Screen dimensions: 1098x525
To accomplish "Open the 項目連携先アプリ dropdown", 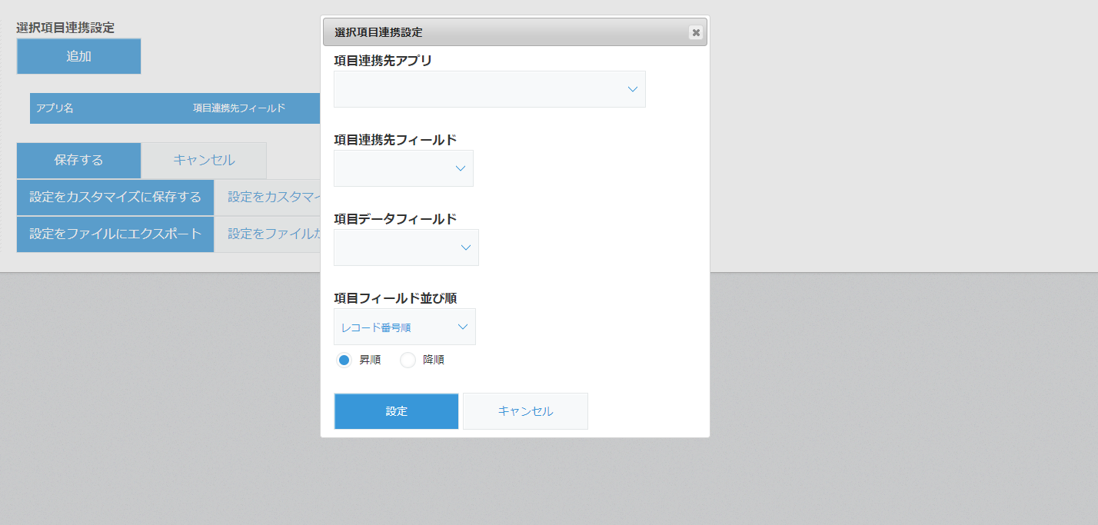I will pyautogui.click(x=489, y=89).
